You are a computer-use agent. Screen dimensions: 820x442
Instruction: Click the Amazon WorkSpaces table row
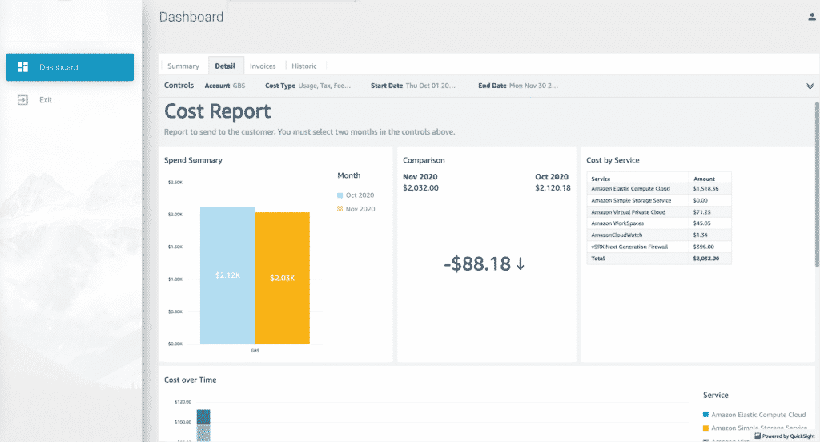tap(659, 223)
